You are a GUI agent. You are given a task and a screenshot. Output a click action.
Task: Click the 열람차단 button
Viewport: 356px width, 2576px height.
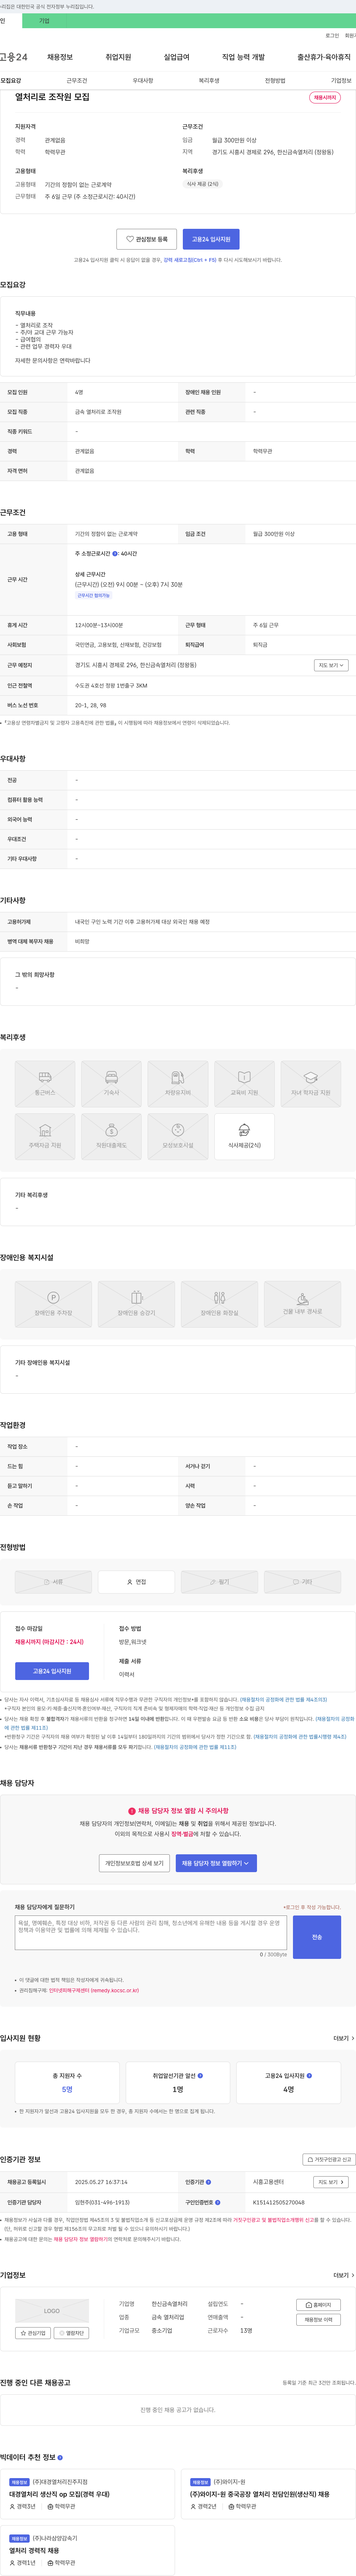pos(71,2333)
